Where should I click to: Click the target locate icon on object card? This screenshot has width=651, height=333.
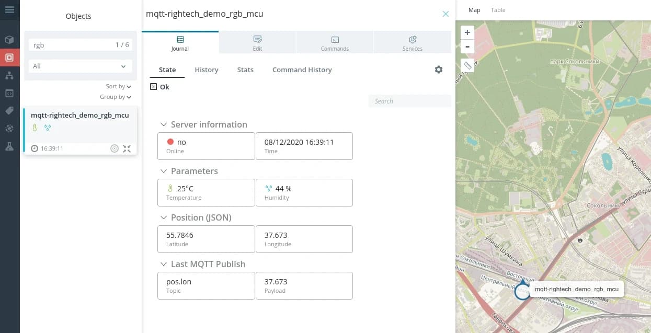tap(115, 148)
